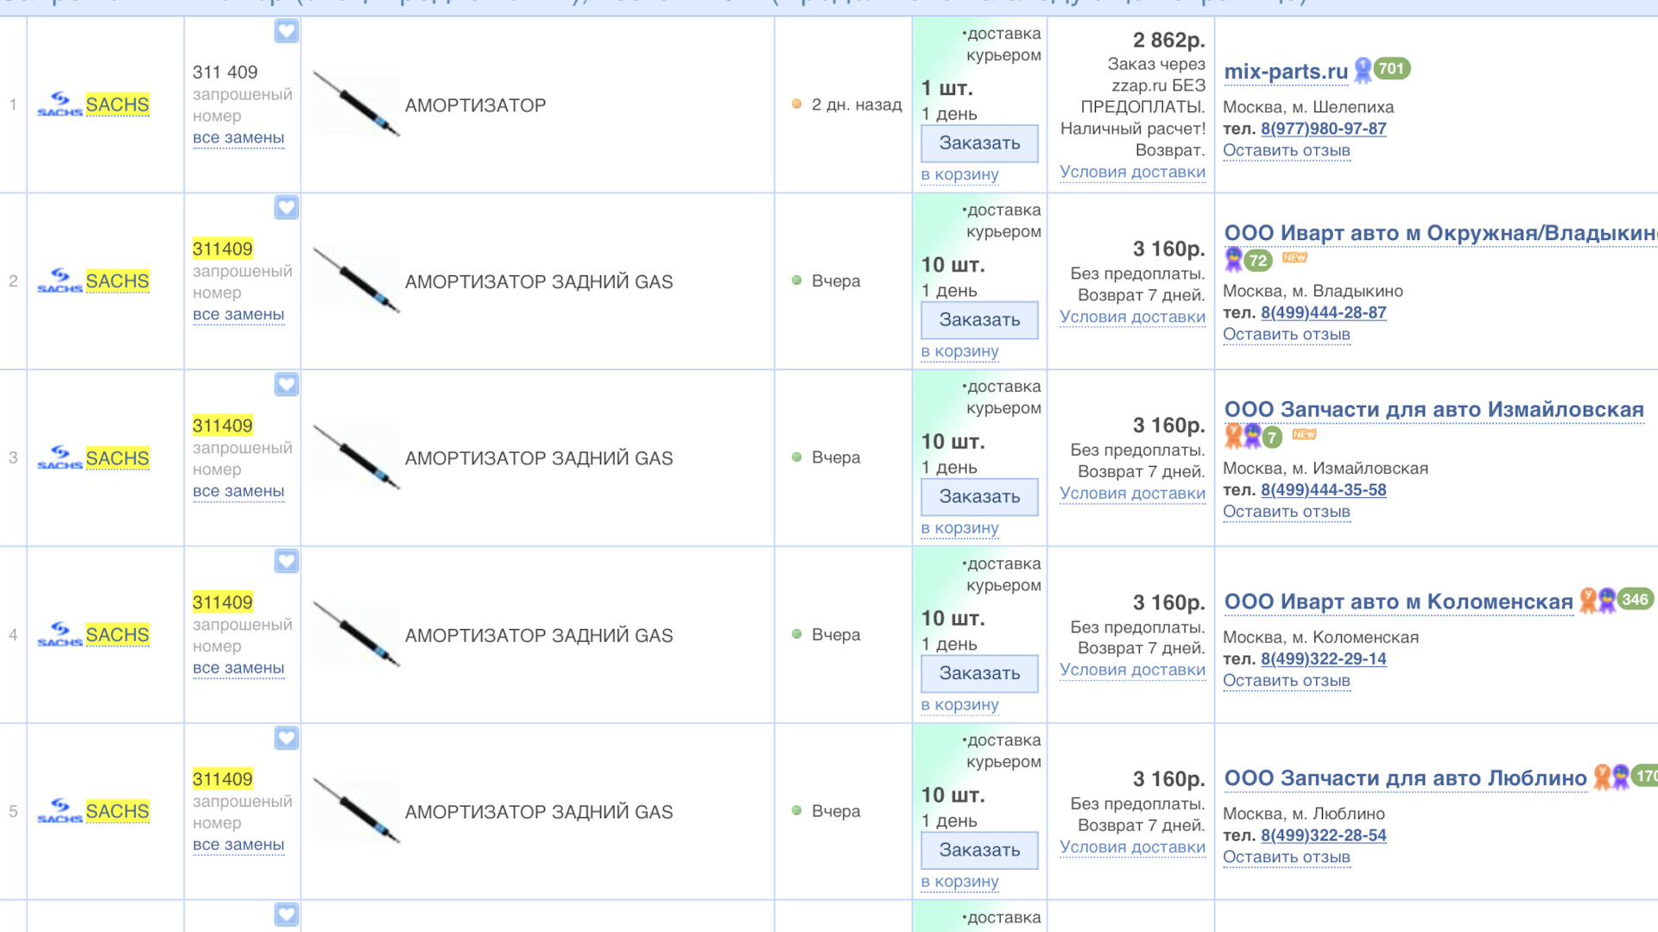Open все замены link in row 2

click(238, 314)
